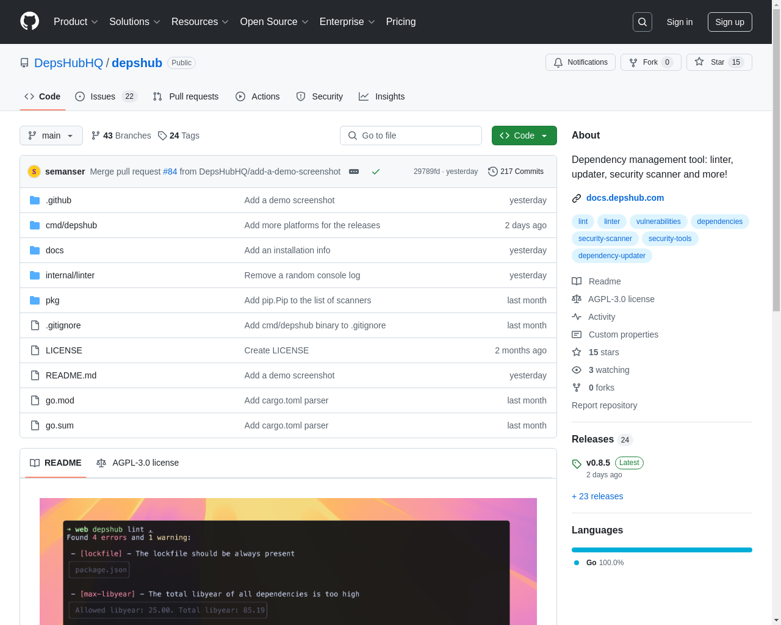
Task: Click the .gitignore file icon
Action: [x=35, y=325]
